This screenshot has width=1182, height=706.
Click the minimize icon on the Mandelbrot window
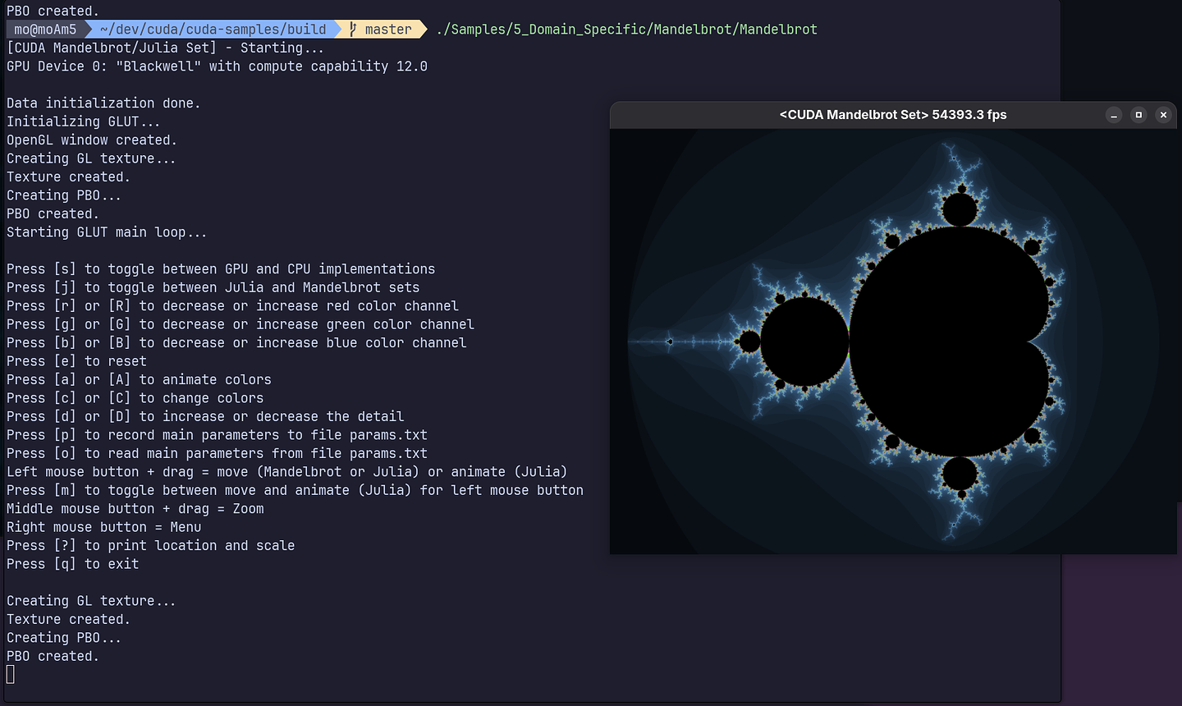[1114, 116]
